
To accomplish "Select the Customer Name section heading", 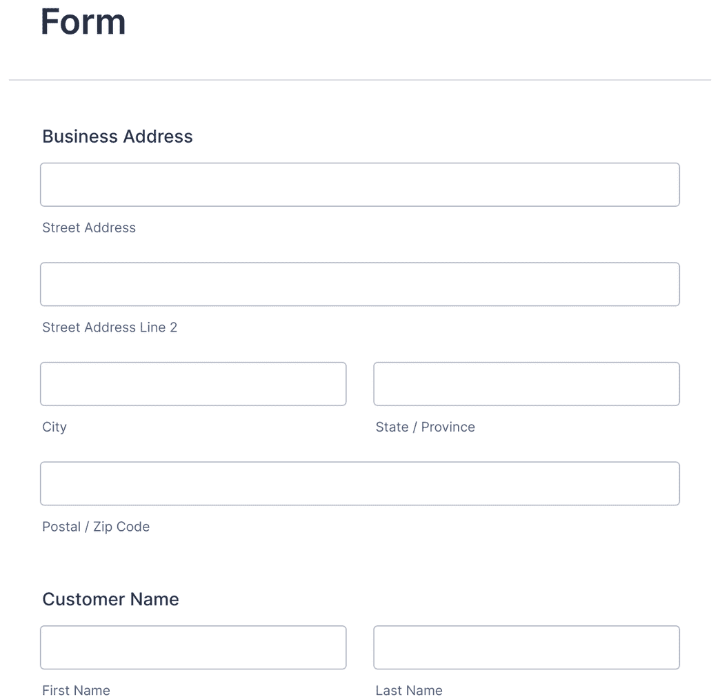I will pyautogui.click(x=110, y=599).
